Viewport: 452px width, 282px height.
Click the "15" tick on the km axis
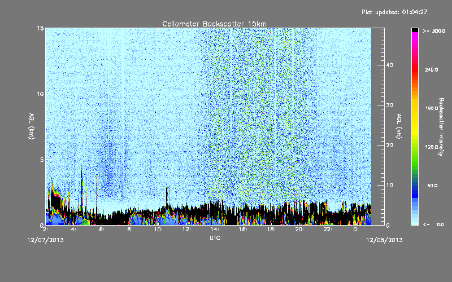point(40,28)
